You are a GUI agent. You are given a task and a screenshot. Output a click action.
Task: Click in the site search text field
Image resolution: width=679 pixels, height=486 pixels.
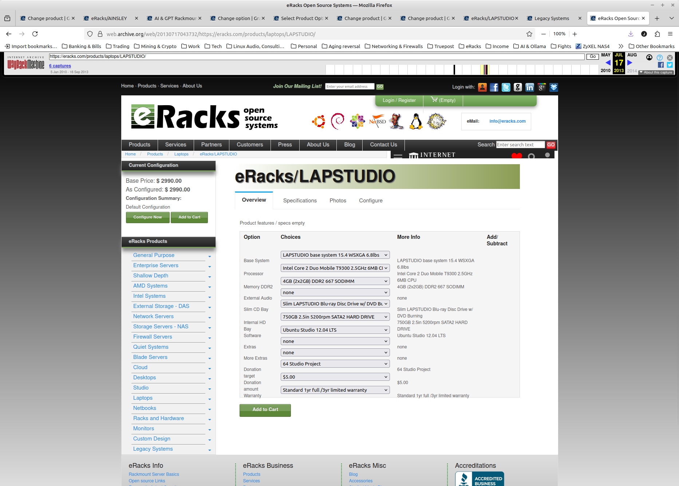click(x=520, y=145)
